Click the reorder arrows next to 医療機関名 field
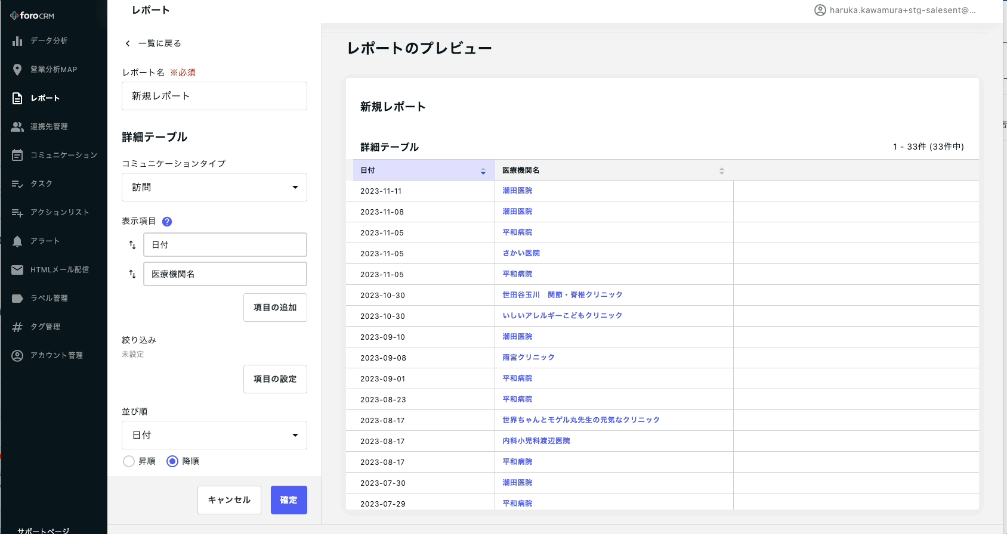The width and height of the screenshot is (1007, 534). coord(132,274)
